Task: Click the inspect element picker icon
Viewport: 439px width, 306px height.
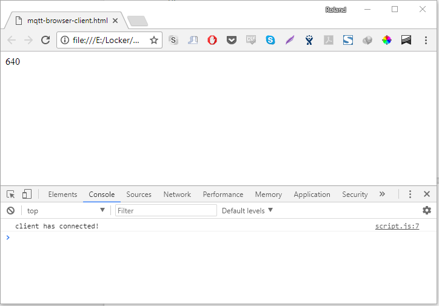Action: (x=11, y=195)
